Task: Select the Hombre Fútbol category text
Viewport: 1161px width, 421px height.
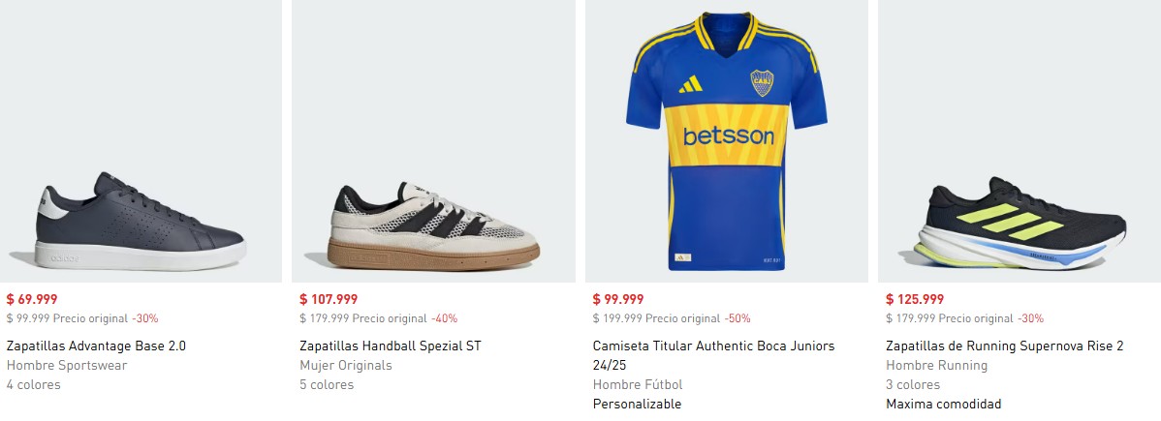Action: [x=638, y=384]
